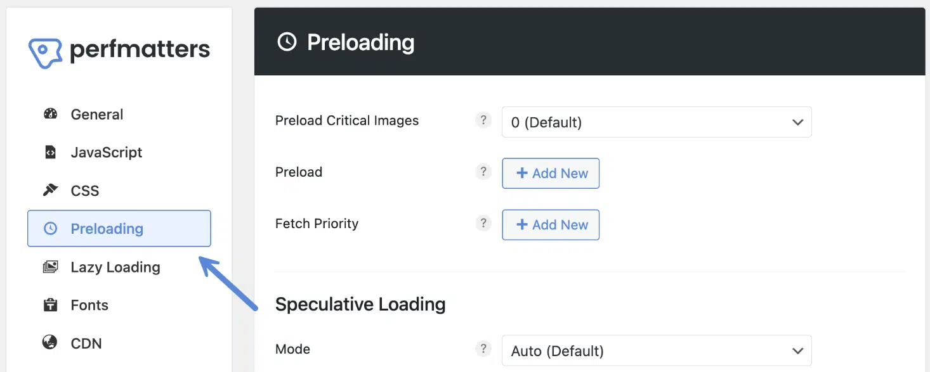Click the question mark next to Fetch Priority
The height and width of the screenshot is (372, 930).
483,223
